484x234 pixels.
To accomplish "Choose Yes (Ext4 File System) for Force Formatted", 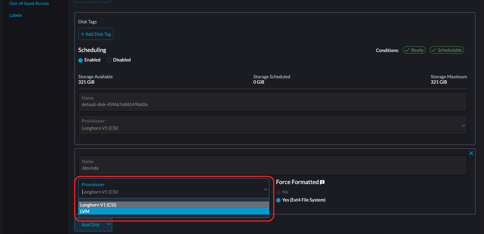I will (x=278, y=200).
